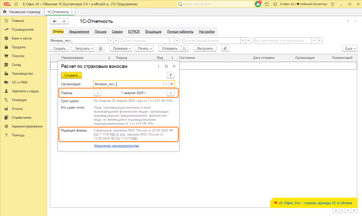The image size is (362, 216).
Task: Open Операции section in sidebar
Action: coord(19,100)
